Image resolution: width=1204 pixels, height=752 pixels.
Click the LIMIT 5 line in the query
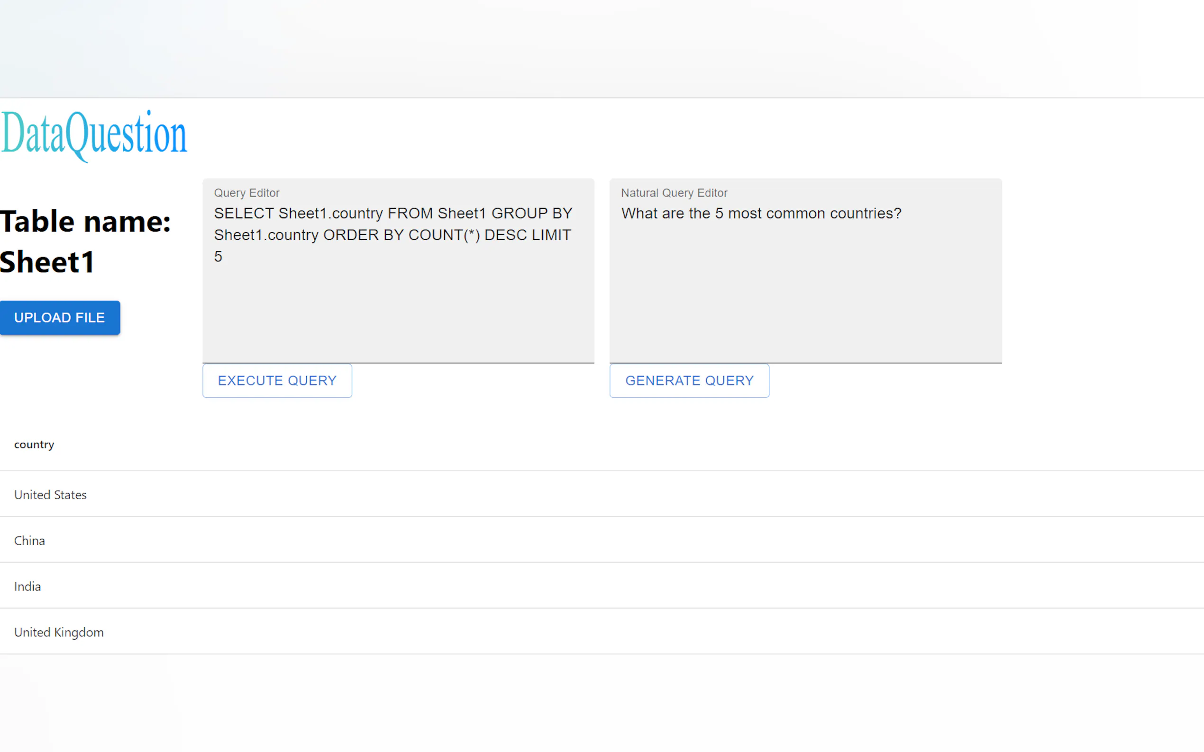(x=218, y=257)
